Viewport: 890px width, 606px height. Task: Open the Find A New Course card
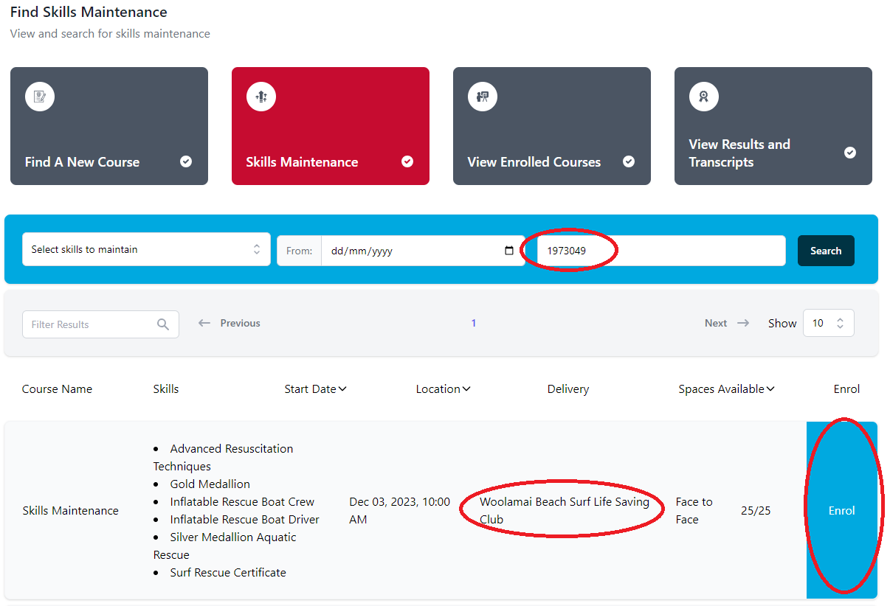pyautogui.click(x=109, y=126)
